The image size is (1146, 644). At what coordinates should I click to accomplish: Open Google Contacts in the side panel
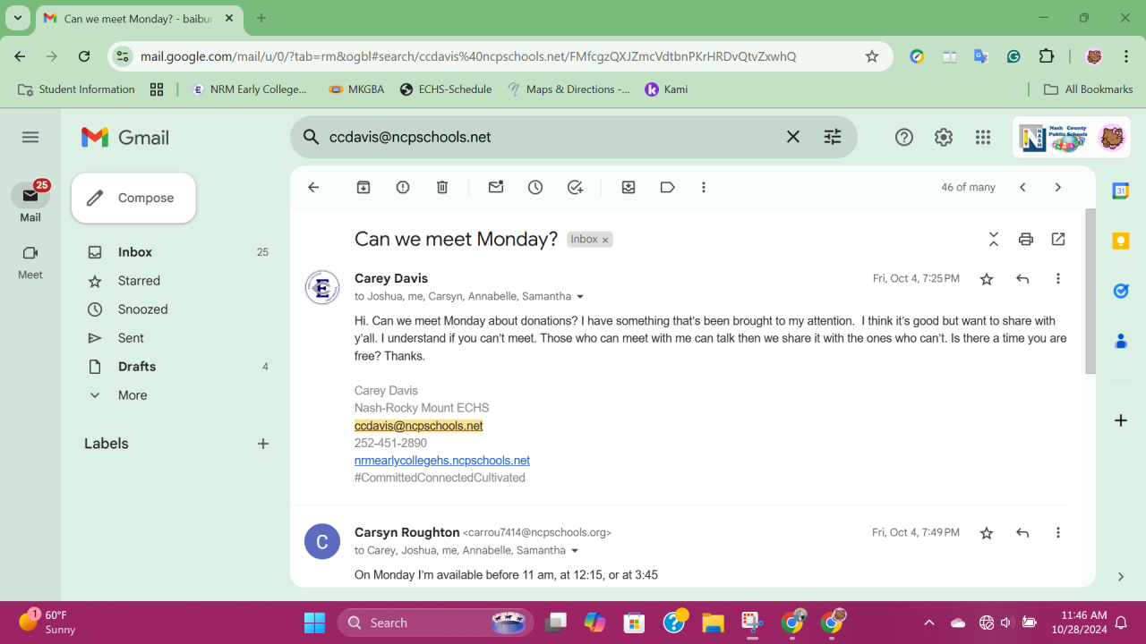(1121, 341)
